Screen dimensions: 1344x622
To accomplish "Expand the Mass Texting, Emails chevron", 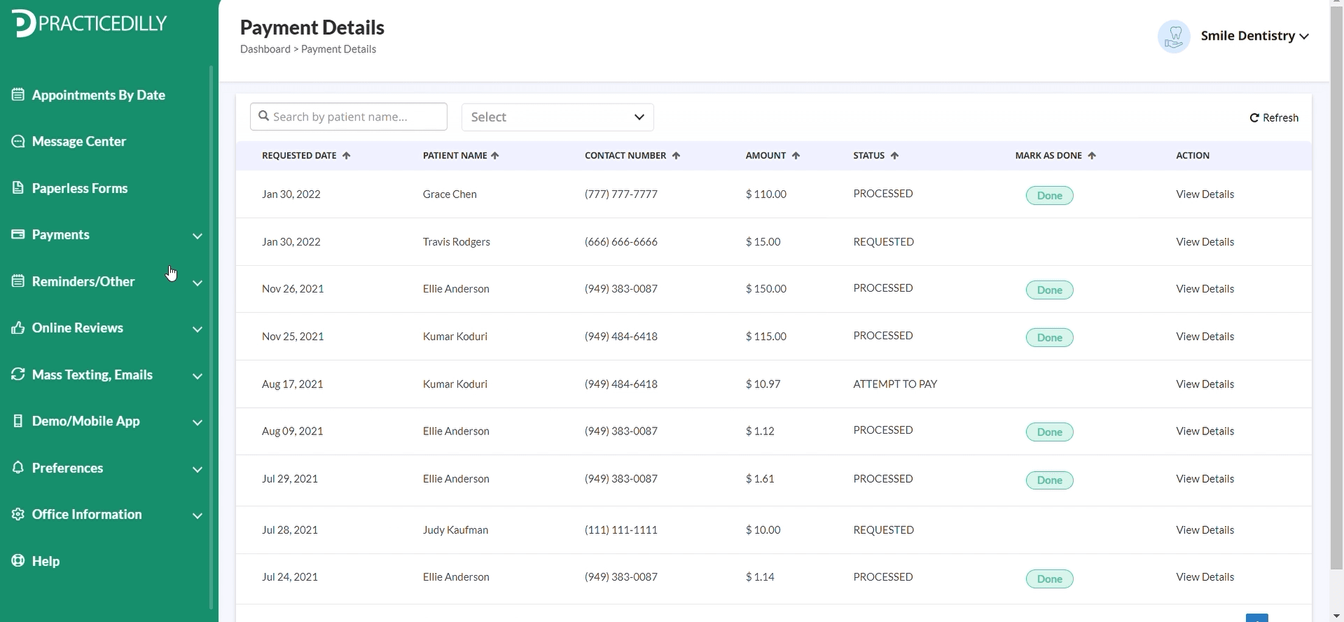I will click(x=198, y=376).
